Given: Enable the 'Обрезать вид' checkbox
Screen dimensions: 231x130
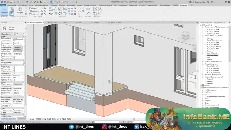Looking at the screenshot, I should point(14,67).
